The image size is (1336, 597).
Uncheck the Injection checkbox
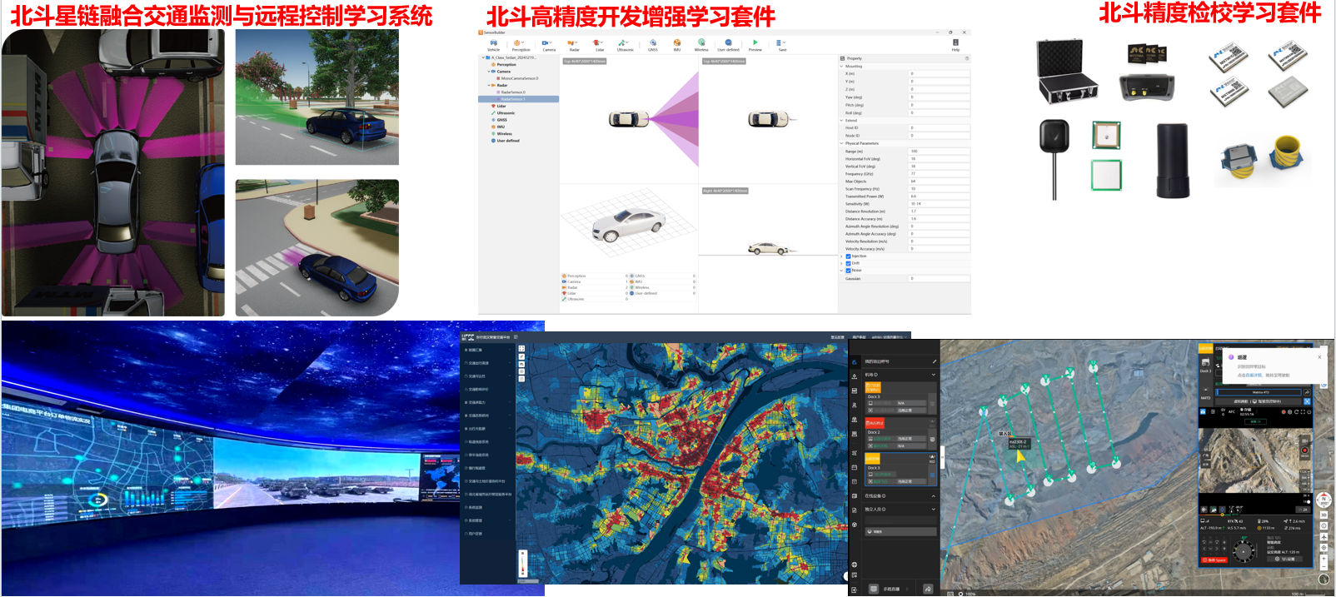click(x=848, y=256)
